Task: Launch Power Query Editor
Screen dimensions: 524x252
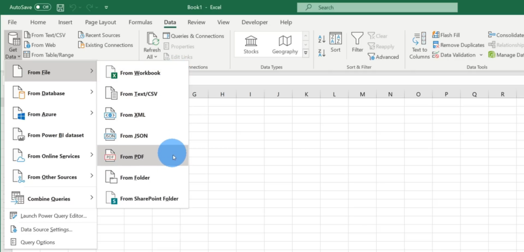Action: [x=51, y=216]
